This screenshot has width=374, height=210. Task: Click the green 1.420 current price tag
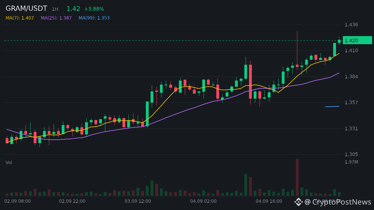[x=357, y=40]
